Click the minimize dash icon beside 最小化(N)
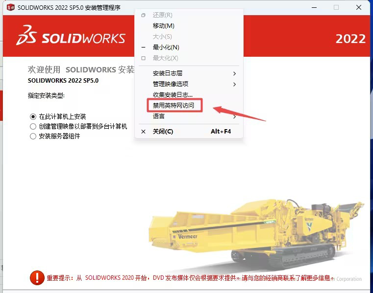The width and height of the screenshot is (373, 293). tap(143, 47)
